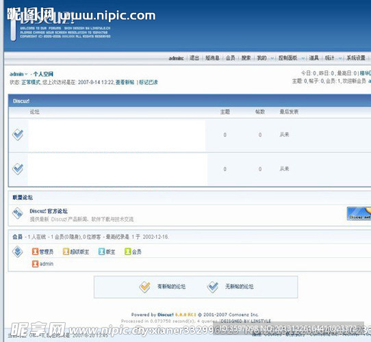This screenshot has width=371, height=342.
Task: Expand the 控制面板 dropdown arrow
Action: (x=303, y=58)
